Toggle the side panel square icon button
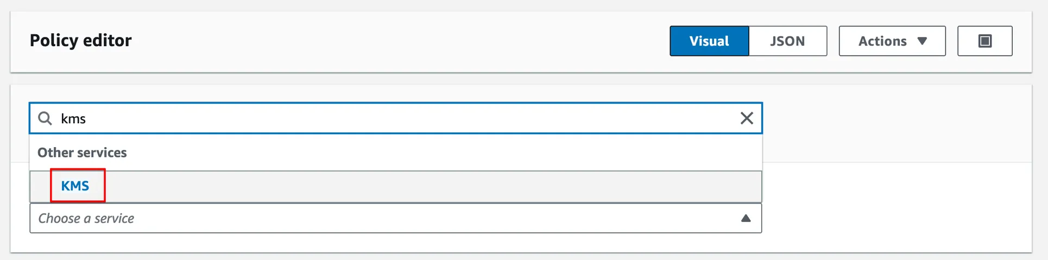 click(984, 41)
